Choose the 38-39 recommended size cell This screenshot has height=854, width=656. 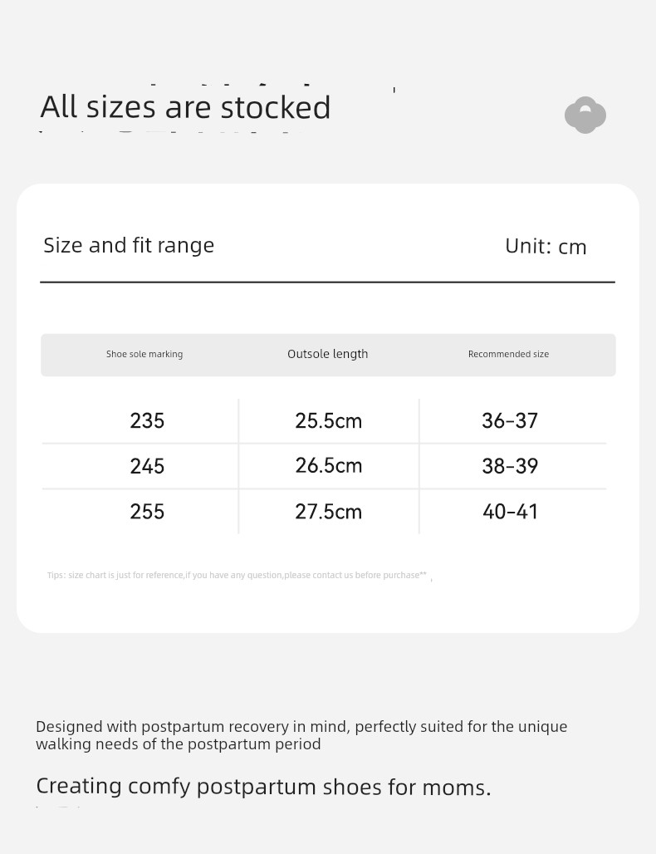(510, 466)
